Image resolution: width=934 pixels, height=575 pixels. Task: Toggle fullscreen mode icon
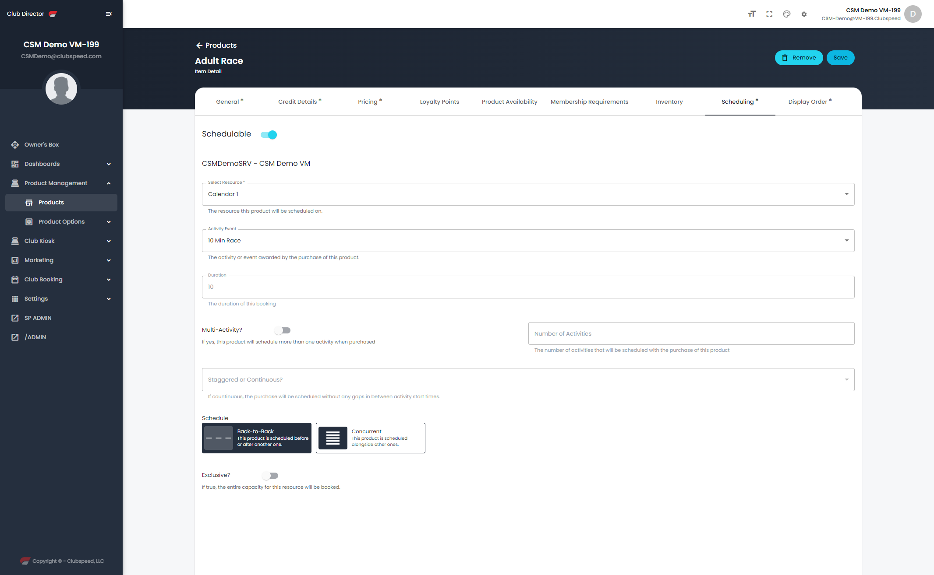click(x=769, y=14)
